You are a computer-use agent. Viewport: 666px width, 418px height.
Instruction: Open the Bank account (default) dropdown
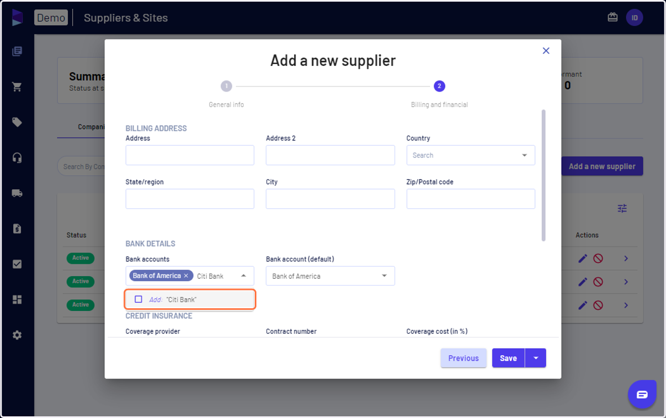(x=330, y=276)
